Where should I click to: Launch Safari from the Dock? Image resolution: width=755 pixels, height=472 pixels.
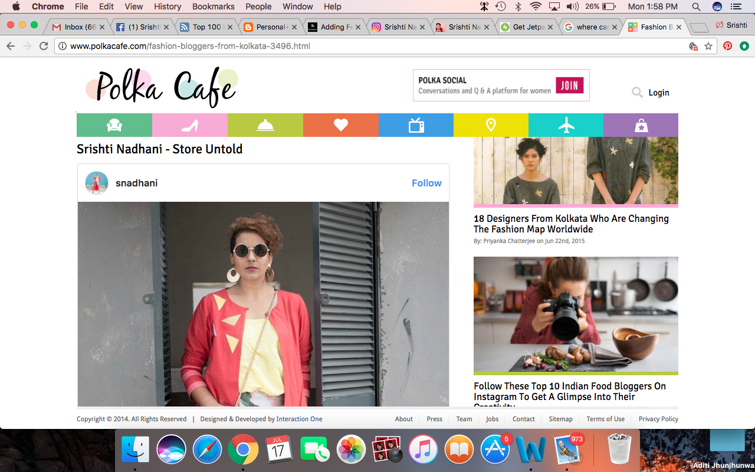(x=207, y=450)
